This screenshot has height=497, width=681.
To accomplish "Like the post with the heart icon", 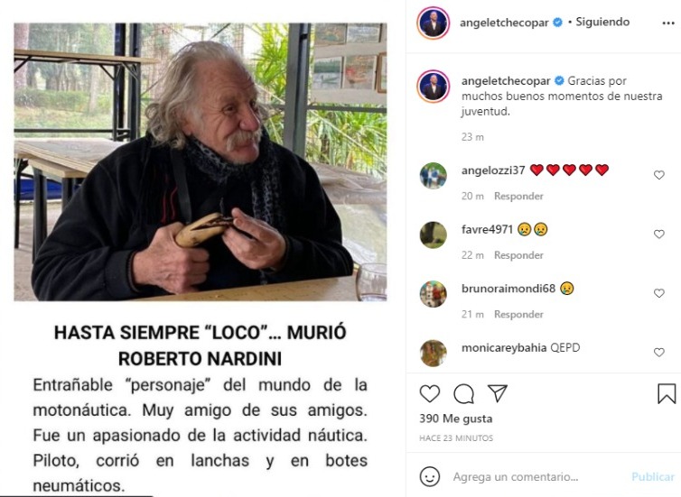I will [430, 393].
